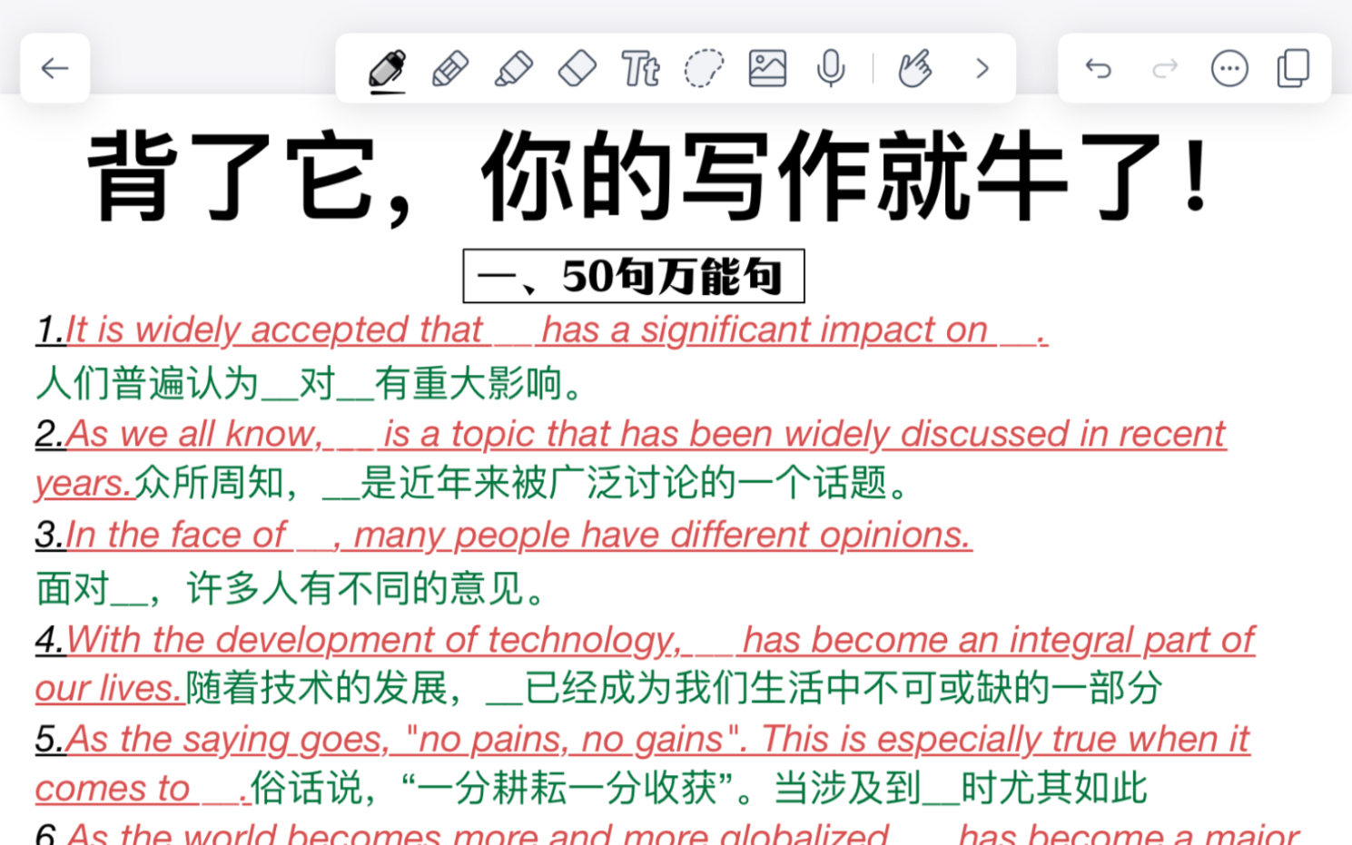Screen dimensions: 1352x845
Task: Open the pages overview icon
Action: point(1293,69)
